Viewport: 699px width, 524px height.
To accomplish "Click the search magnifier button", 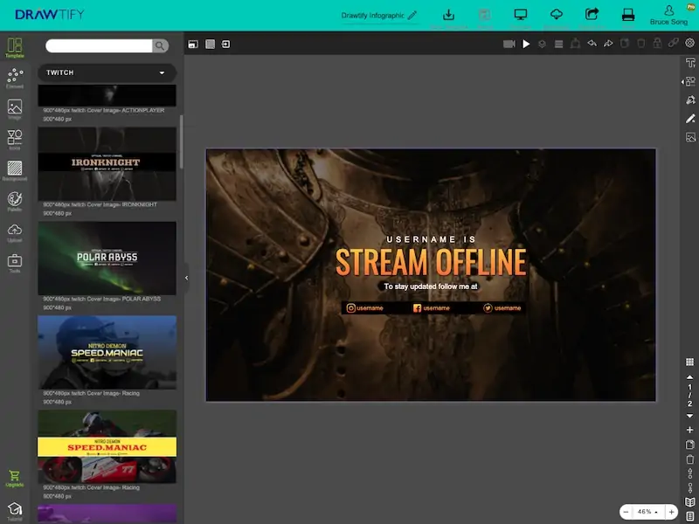I will (x=160, y=45).
